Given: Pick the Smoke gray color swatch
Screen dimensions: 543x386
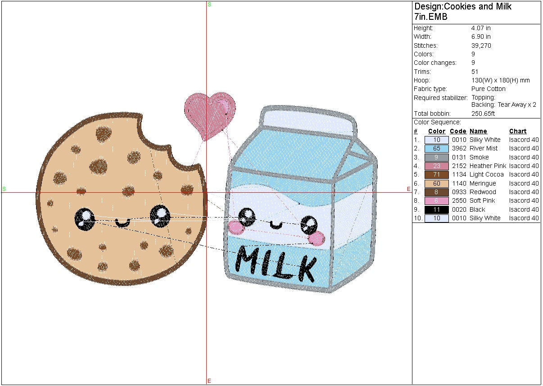Looking at the screenshot, I should click(x=436, y=158).
